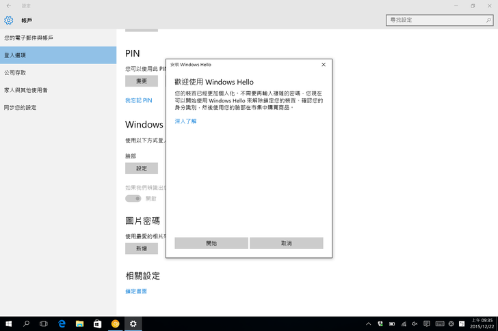
Task: Click the 相關設定 section heading
Action: click(x=142, y=276)
